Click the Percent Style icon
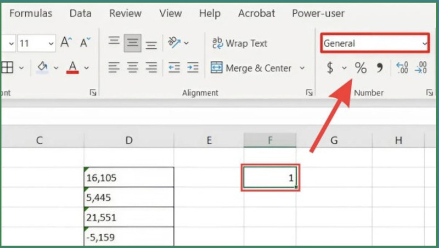The height and width of the screenshot is (248, 439). click(361, 68)
